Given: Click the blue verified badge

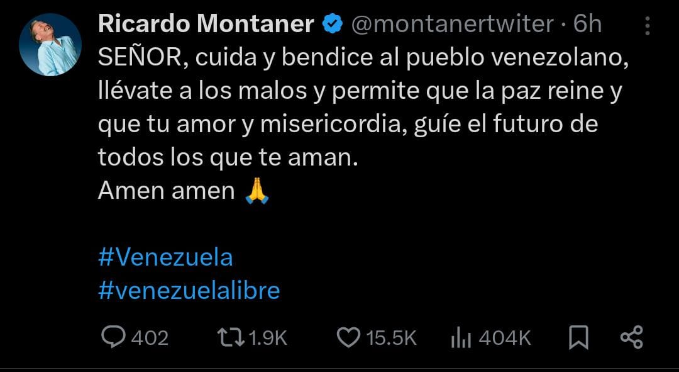Looking at the screenshot, I should tap(333, 25).
